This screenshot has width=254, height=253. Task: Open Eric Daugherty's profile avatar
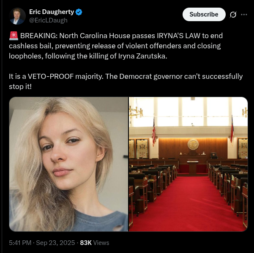(17, 16)
